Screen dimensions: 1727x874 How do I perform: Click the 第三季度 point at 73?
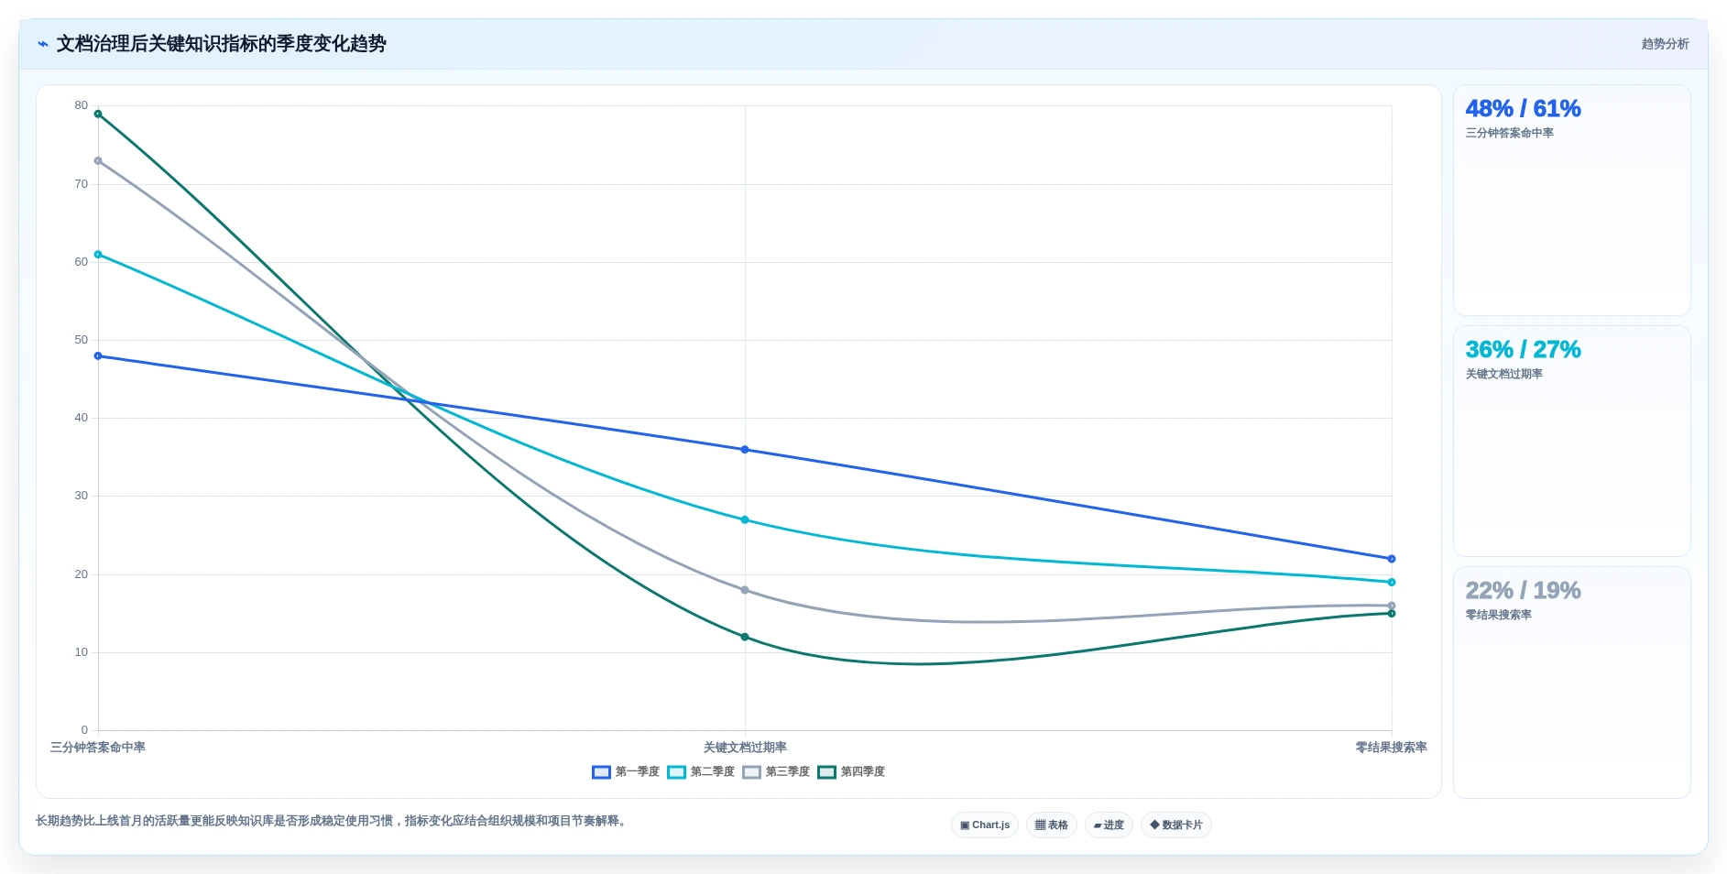pos(98,160)
